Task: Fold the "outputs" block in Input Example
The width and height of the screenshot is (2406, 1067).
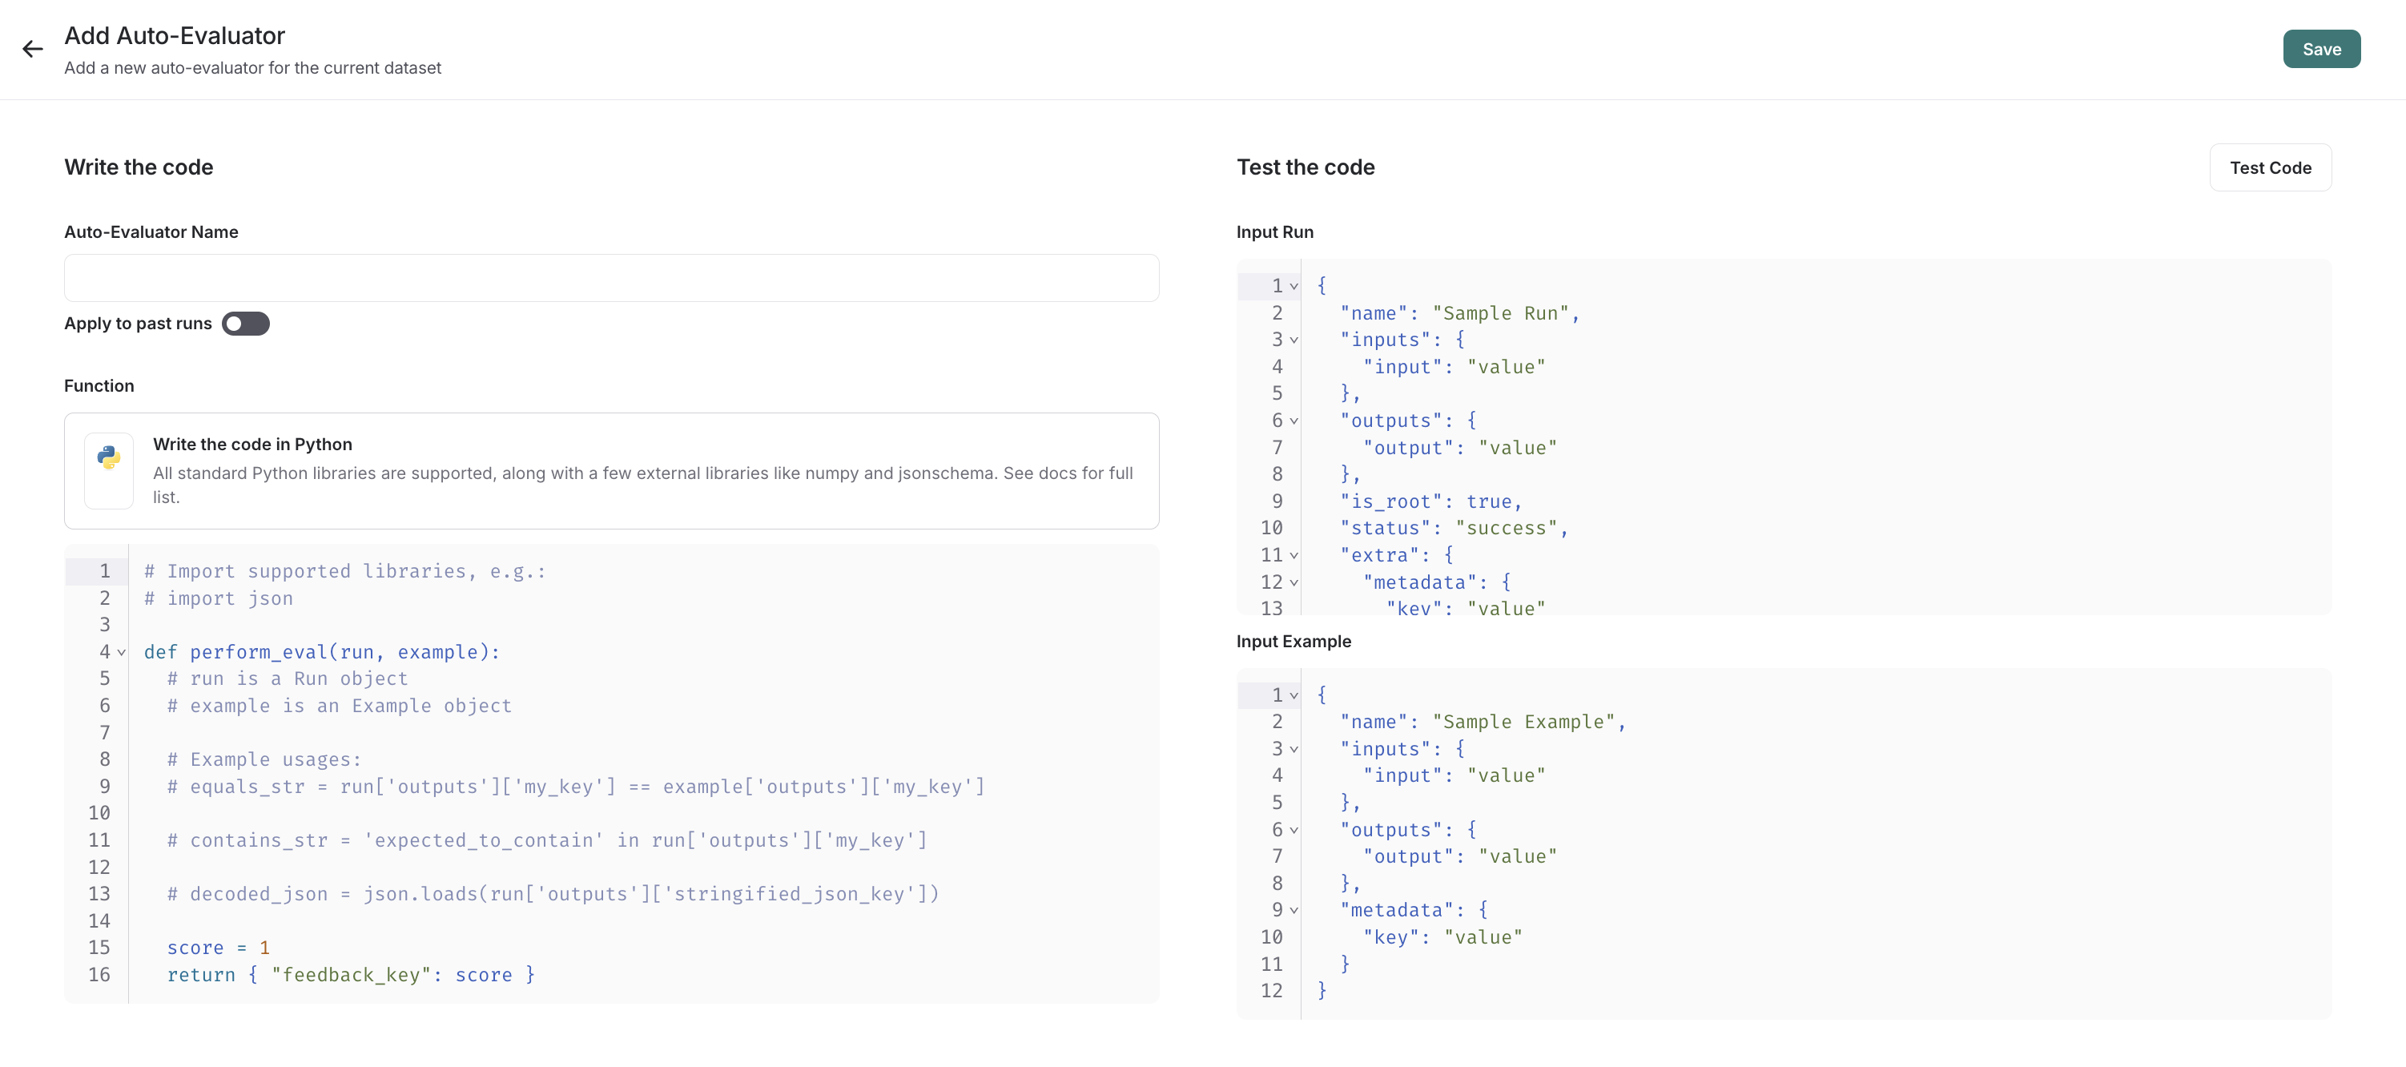Action: 1294,830
